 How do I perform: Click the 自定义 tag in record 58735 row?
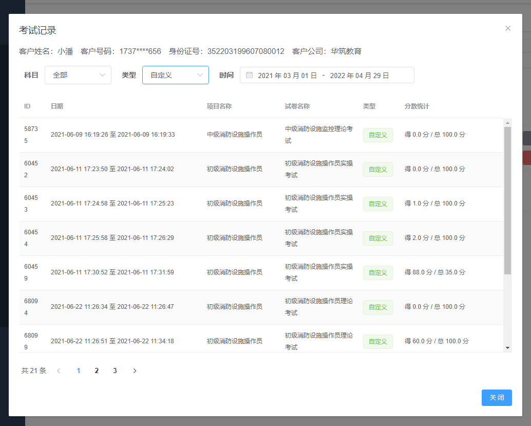coord(377,135)
